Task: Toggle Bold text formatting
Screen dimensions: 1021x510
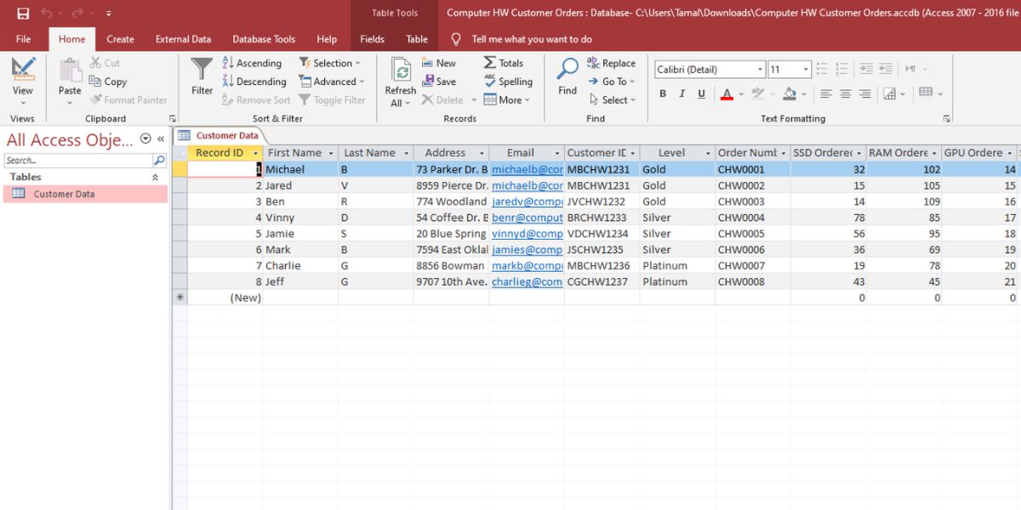Action: click(x=663, y=94)
